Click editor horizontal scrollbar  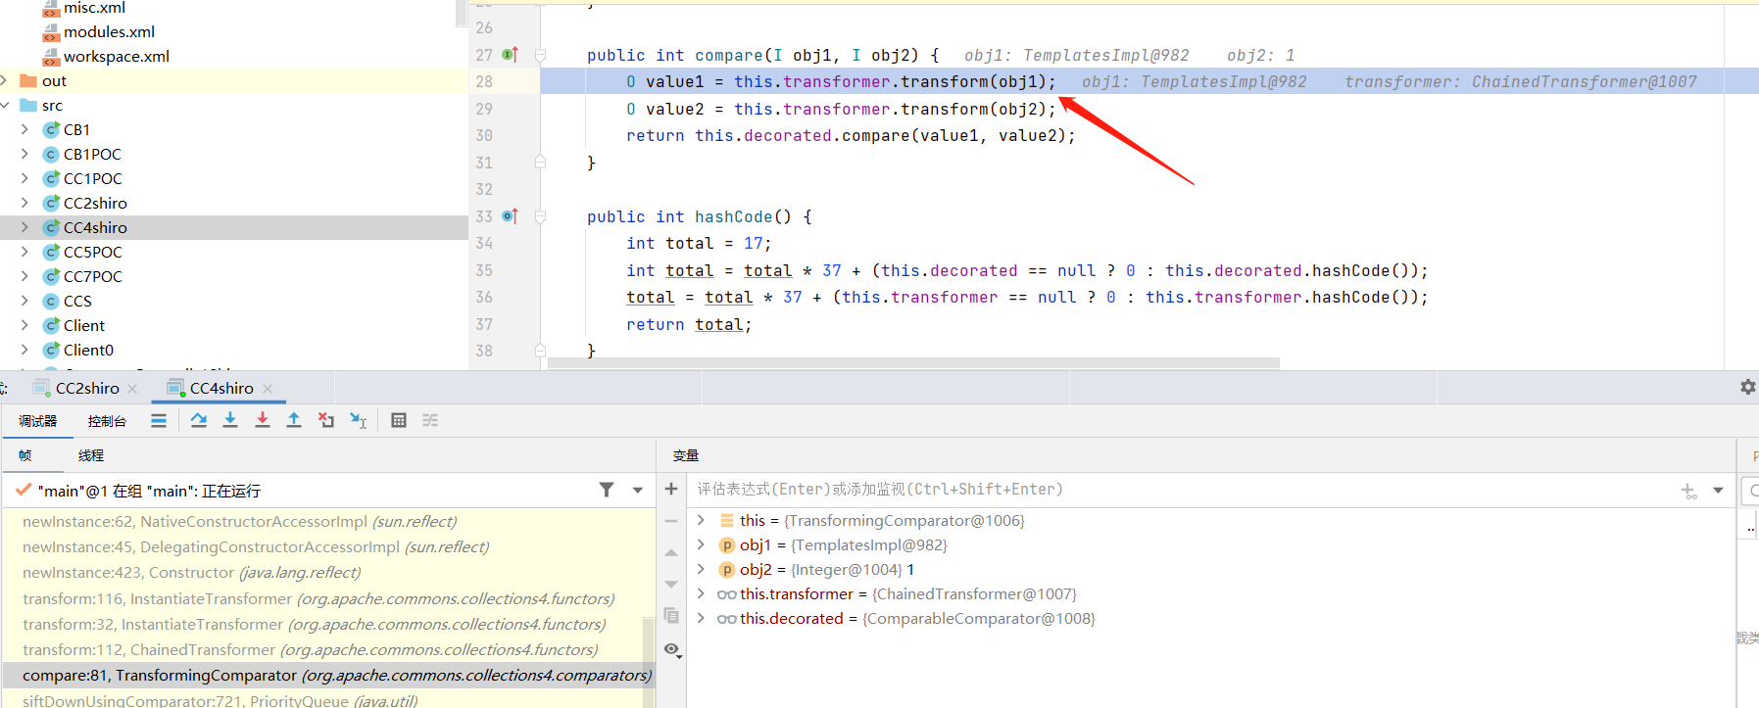pos(913,363)
